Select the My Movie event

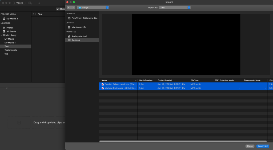[9, 39]
